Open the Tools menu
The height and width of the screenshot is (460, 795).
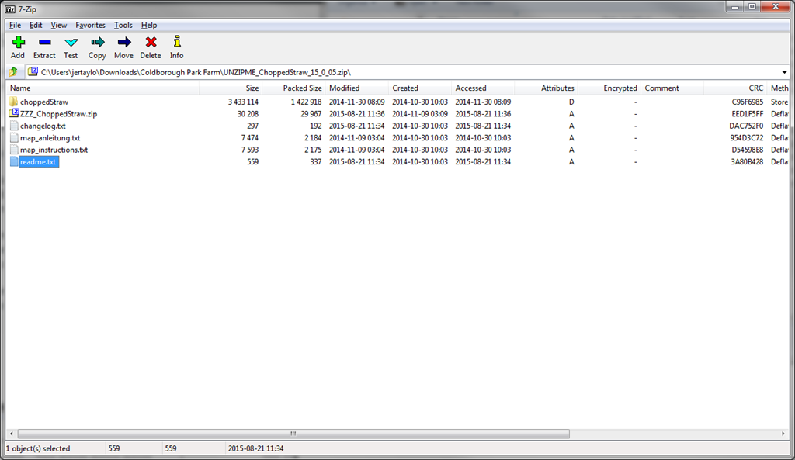123,26
